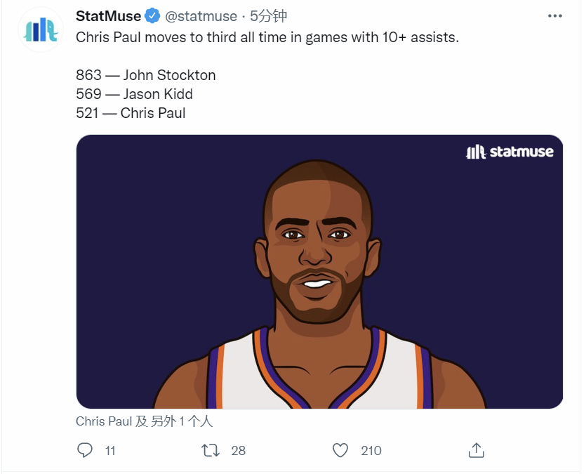
Task: Click the reply count 11
Action: pos(110,451)
